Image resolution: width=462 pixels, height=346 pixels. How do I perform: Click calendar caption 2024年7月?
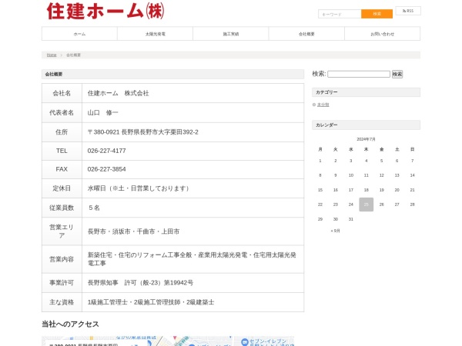click(x=366, y=139)
